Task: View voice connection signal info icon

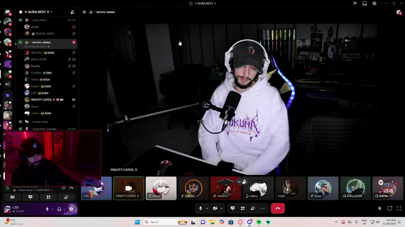Action: coord(7,188)
